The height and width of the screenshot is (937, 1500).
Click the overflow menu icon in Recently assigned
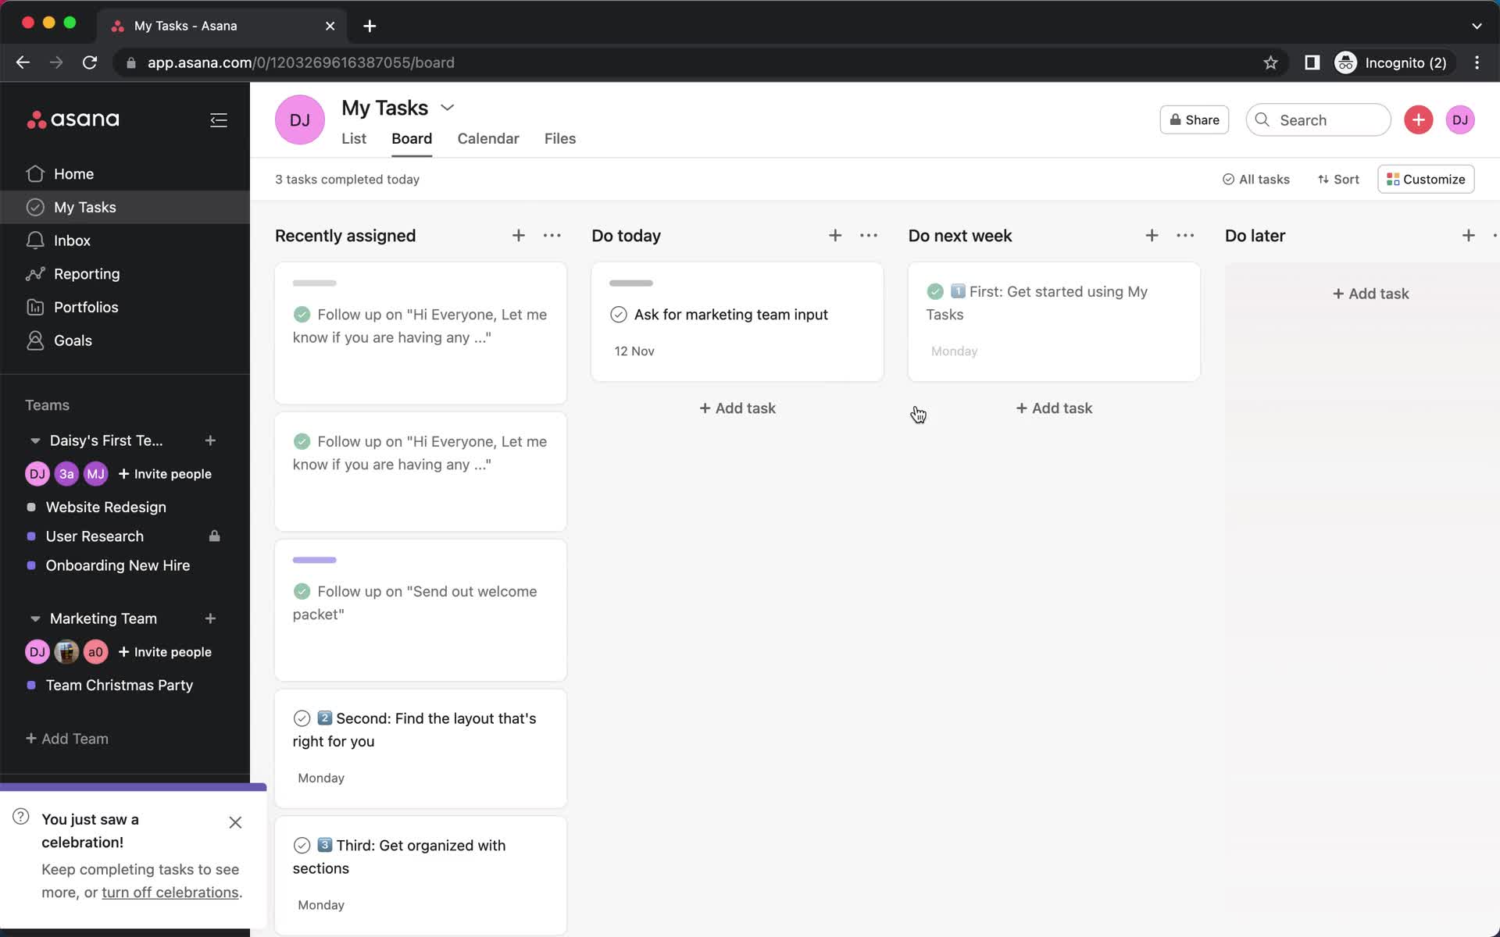pyautogui.click(x=552, y=235)
